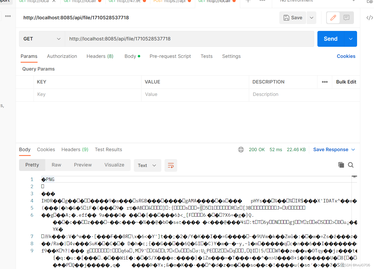Expand the Save options arrow
Image resolution: width=374 pixels, height=269 pixels.
(x=312, y=18)
